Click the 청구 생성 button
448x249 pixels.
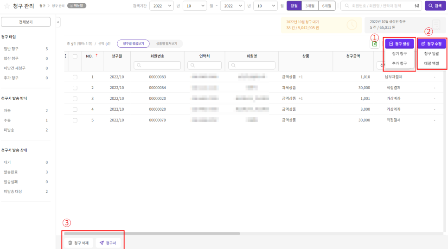399,44
